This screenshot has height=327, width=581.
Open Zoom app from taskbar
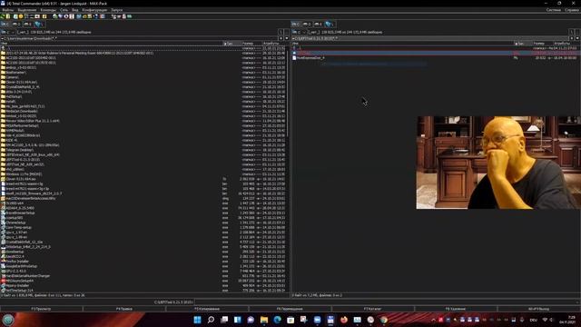317,320
